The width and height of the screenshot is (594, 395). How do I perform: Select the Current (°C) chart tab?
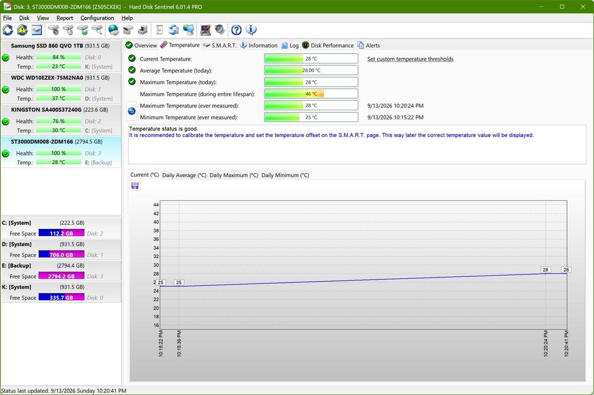[x=145, y=175]
